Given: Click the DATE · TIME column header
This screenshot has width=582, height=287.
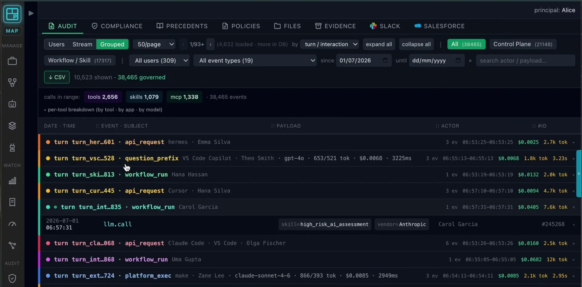Looking at the screenshot, I should point(60,126).
